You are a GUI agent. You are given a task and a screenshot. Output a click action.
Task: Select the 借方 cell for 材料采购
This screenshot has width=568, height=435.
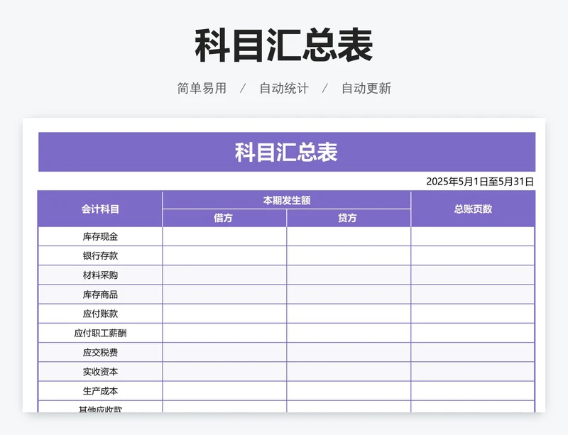[224, 275]
